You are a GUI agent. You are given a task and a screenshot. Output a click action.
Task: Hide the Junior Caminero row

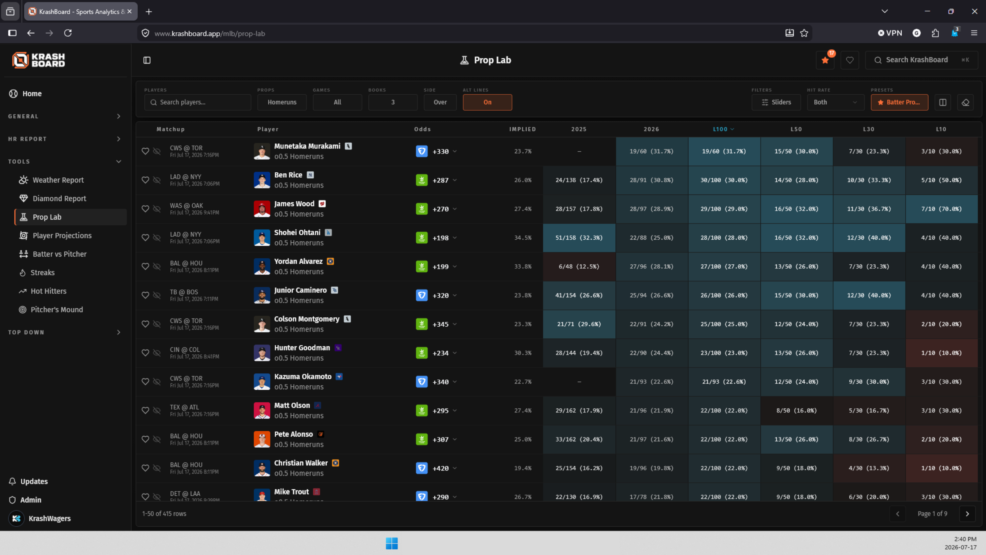click(157, 295)
